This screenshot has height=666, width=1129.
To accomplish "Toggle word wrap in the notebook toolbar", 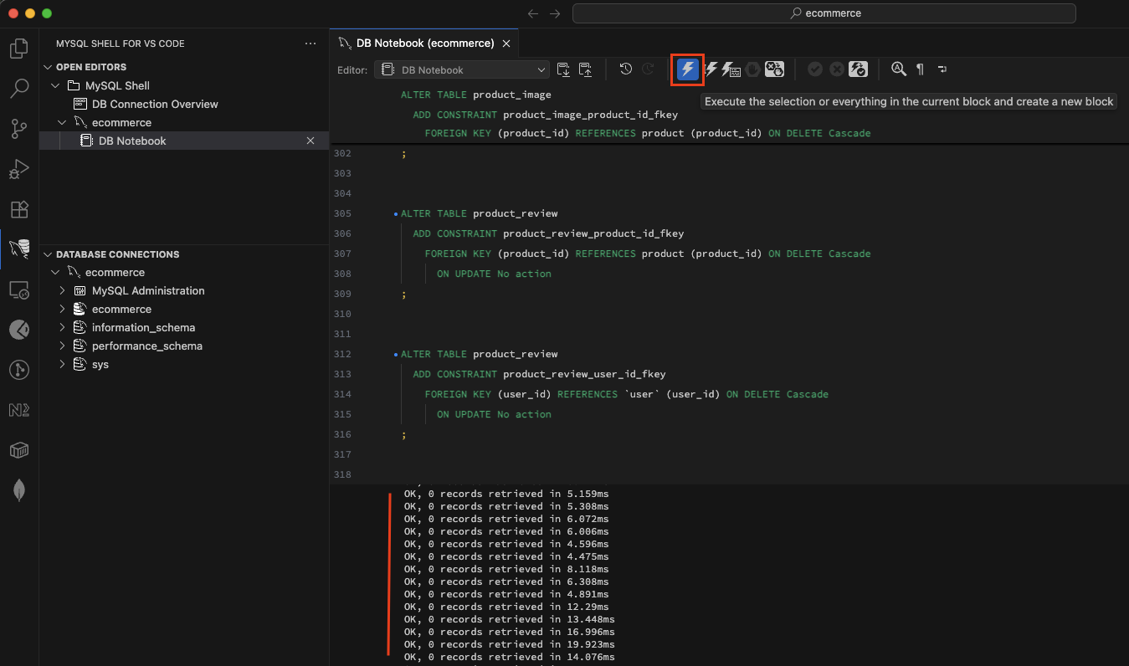I will 942,69.
